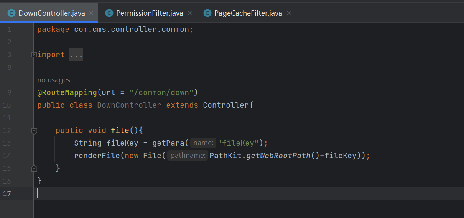Open the PermissionFilter.java tab
The width and height of the screenshot is (464, 218).
click(150, 13)
